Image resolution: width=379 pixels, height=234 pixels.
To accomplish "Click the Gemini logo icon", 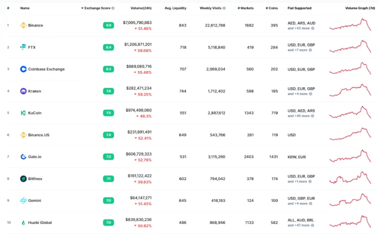I will point(23,200).
